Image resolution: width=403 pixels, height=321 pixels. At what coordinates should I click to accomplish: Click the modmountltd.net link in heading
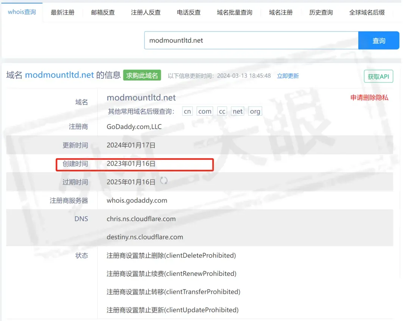pos(59,75)
